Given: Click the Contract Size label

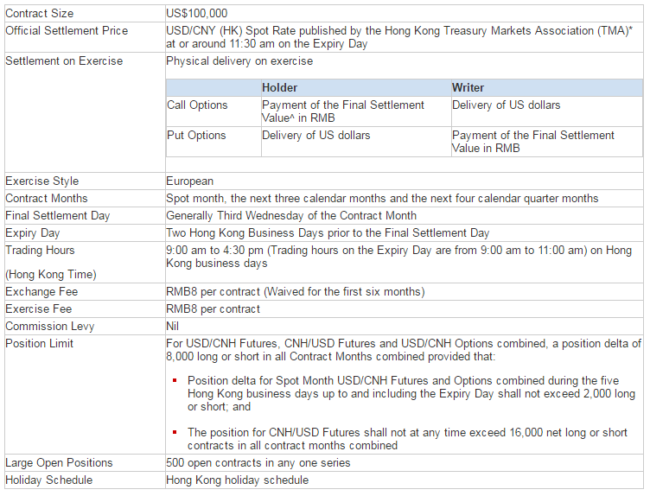Looking at the screenshot, I should [x=40, y=14].
